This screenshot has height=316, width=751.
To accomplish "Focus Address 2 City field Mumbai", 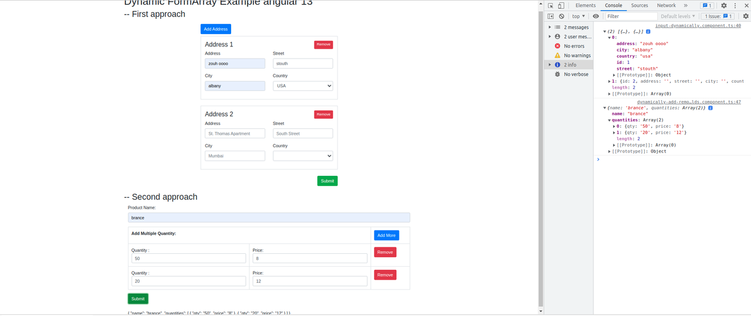I will pyautogui.click(x=235, y=156).
